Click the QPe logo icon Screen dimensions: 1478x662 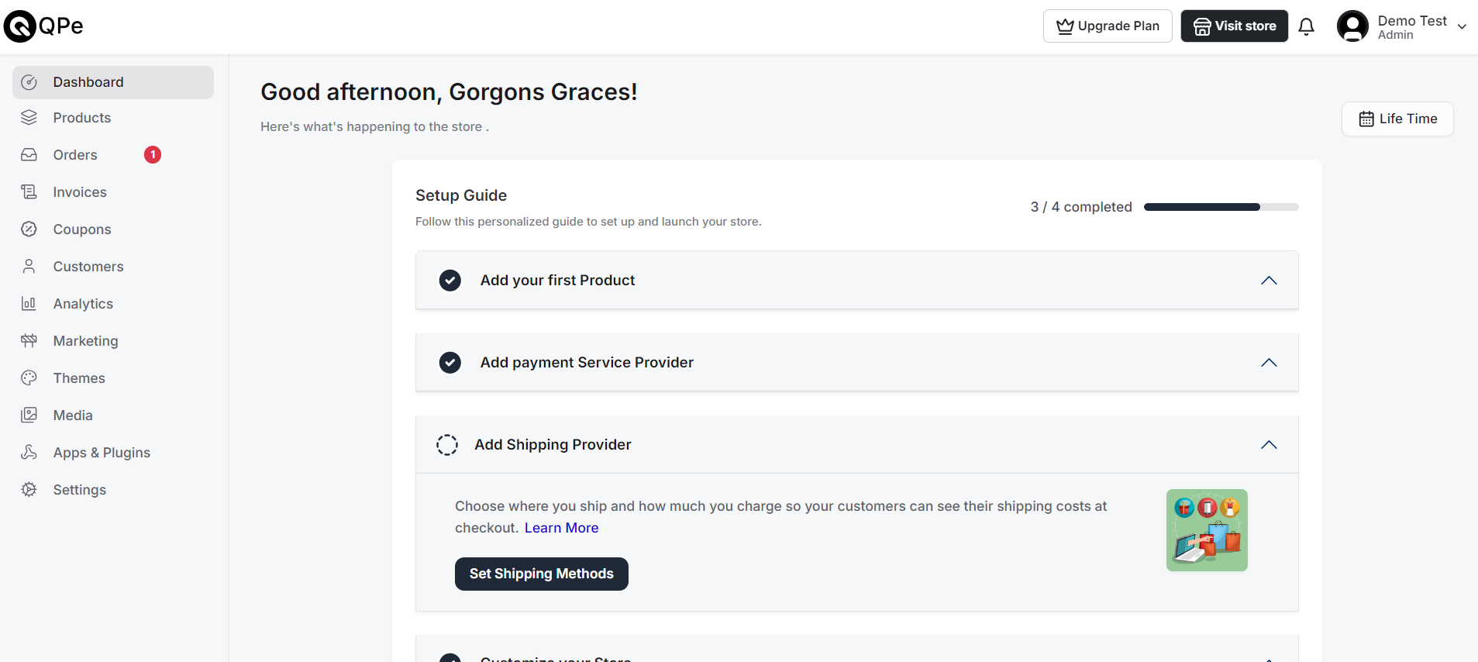[20, 26]
